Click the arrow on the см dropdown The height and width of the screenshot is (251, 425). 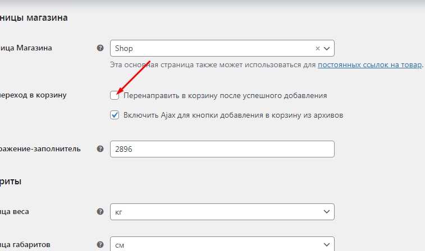point(327,245)
